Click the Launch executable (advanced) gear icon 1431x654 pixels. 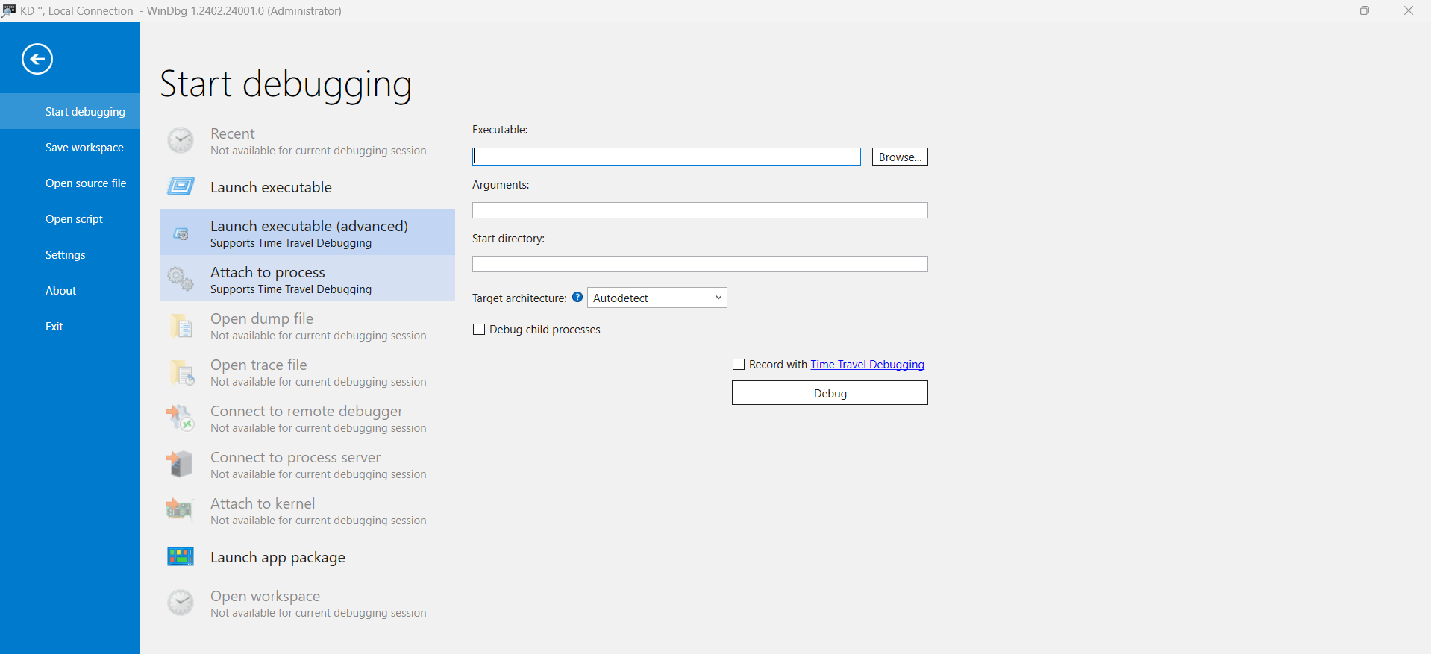[x=181, y=234]
